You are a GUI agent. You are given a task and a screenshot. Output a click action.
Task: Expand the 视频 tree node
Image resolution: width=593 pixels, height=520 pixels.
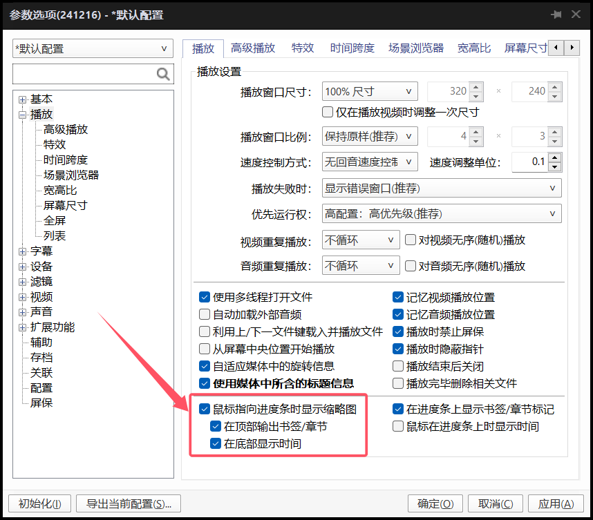(22, 298)
